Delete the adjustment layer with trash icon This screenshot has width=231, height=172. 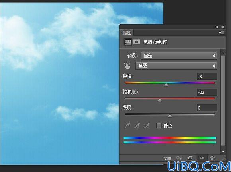click(x=212, y=158)
